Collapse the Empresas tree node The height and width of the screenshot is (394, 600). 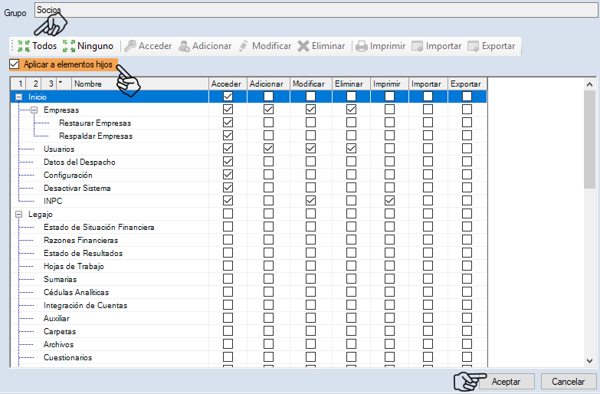(x=34, y=110)
